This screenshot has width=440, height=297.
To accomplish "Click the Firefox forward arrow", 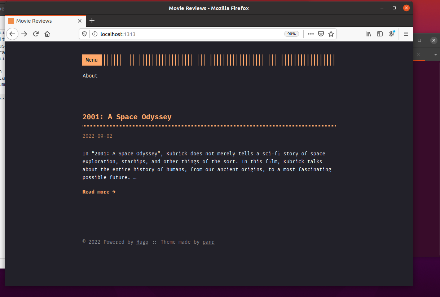I will [24, 34].
